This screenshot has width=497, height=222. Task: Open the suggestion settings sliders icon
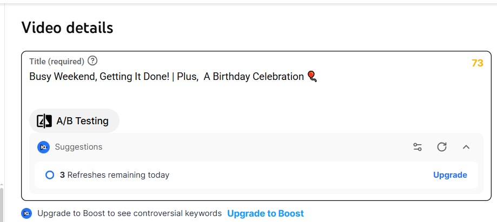(x=418, y=147)
